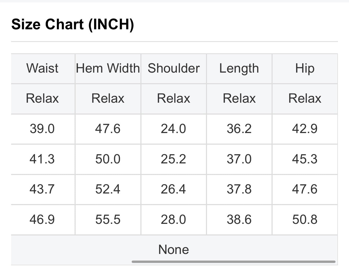Click the None footer row
Screen dimensions: 349x269
[x=174, y=249]
